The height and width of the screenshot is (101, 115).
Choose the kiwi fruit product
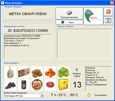point(37,72)
